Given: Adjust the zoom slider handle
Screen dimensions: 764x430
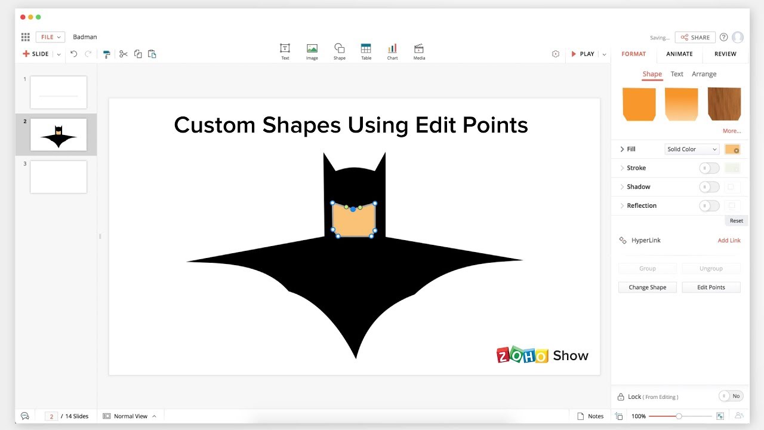Looking at the screenshot, I should point(679,416).
